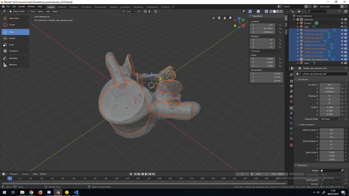Image resolution: width=349 pixels, height=196 pixels.
Task: Open the Render menu
Action: pos(21,6)
